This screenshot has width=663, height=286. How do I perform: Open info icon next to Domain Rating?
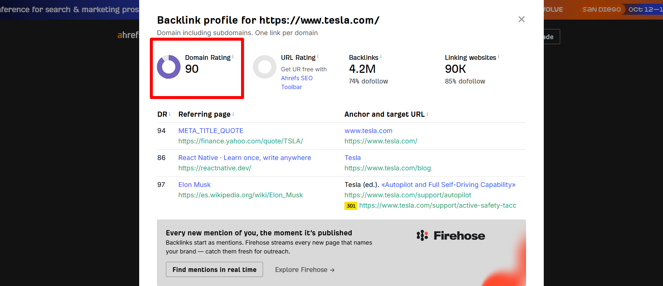point(233,57)
